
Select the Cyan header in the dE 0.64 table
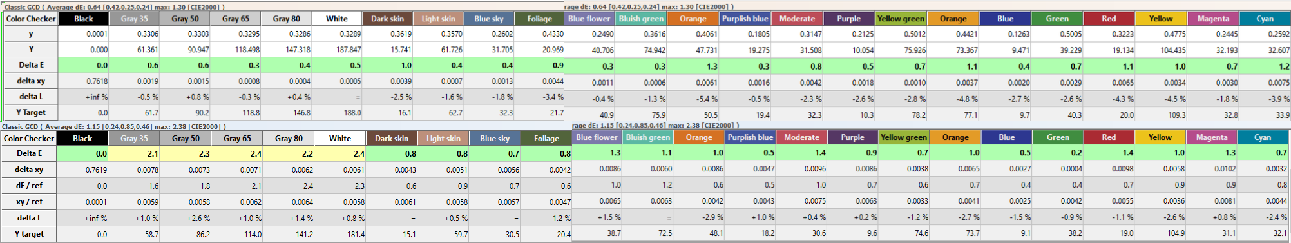1265,19
